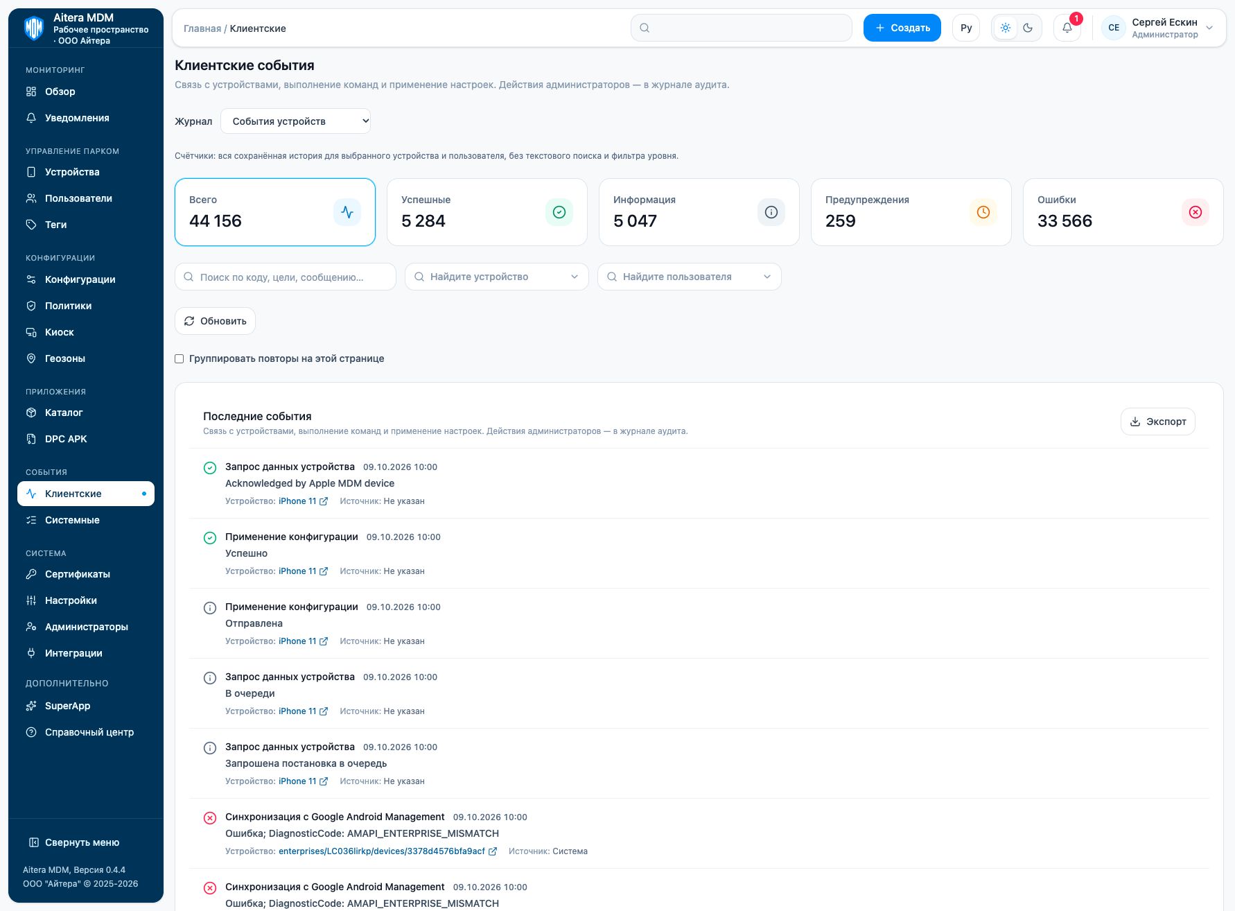The image size is (1235, 911).
Task: Open Обзор in the sidebar
Action: coord(86,92)
